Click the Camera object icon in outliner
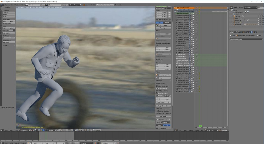Screen dimensions: 264x144 (x=234, y=16)
